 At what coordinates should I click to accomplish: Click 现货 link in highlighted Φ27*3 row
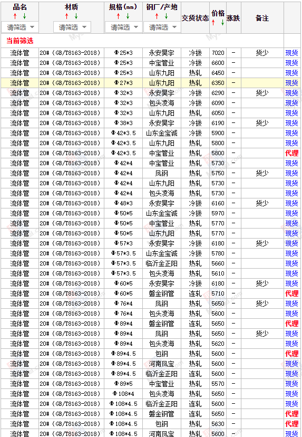tap(291, 83)
